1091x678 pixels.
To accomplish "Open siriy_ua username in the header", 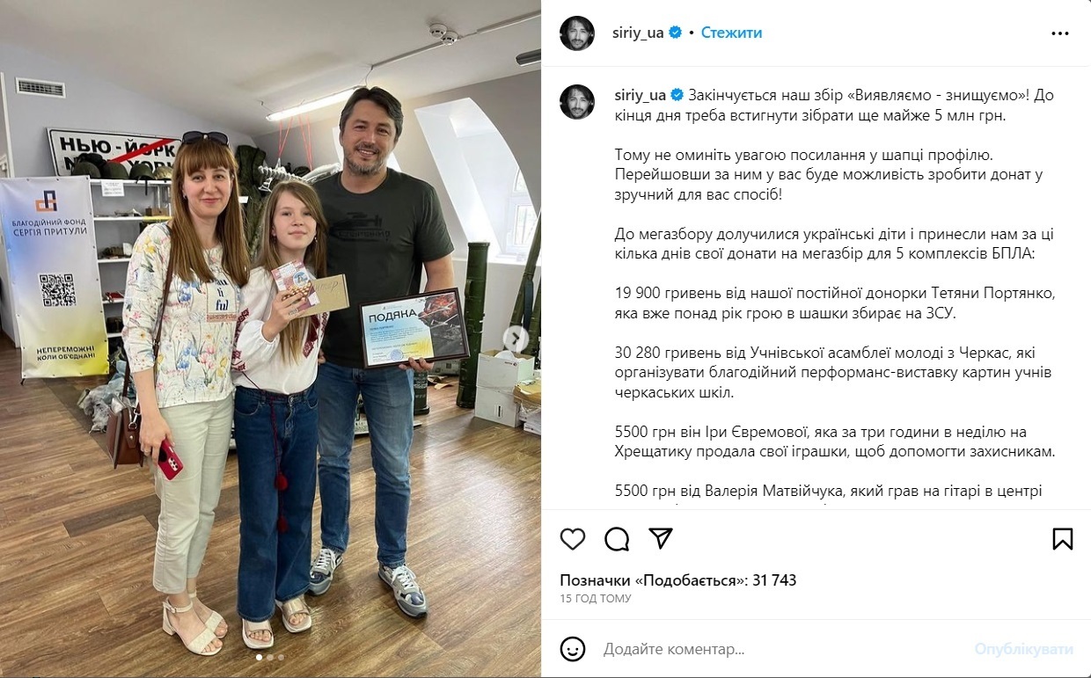I will pos(639,33).
